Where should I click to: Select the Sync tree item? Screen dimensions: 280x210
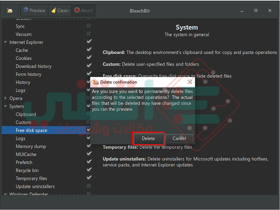pos(20,26)
